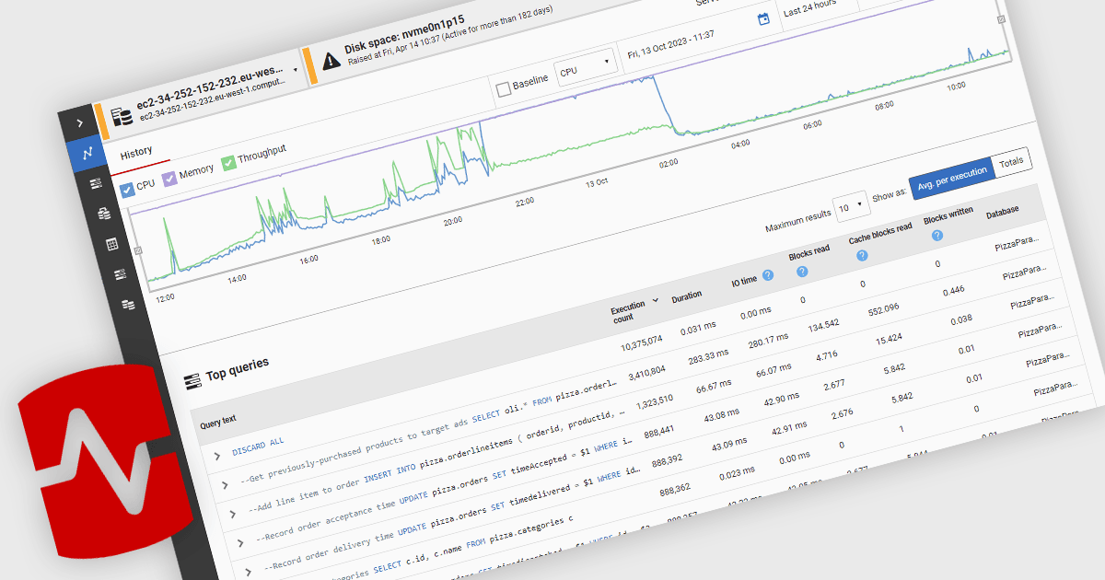Open the grid table icon in sidebar
Image resolution: width=1105 pixels, height=580 pixels.
[110, 244]
